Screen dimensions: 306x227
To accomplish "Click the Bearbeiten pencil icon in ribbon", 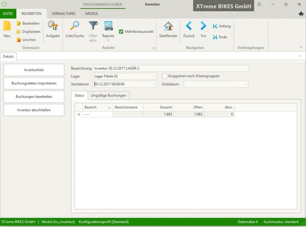I will pyautogui.click(x=19, y=23).
